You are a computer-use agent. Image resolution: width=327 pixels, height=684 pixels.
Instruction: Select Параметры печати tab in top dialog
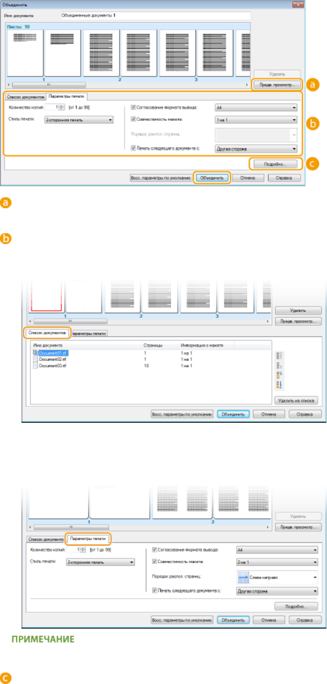pos(66,96)
